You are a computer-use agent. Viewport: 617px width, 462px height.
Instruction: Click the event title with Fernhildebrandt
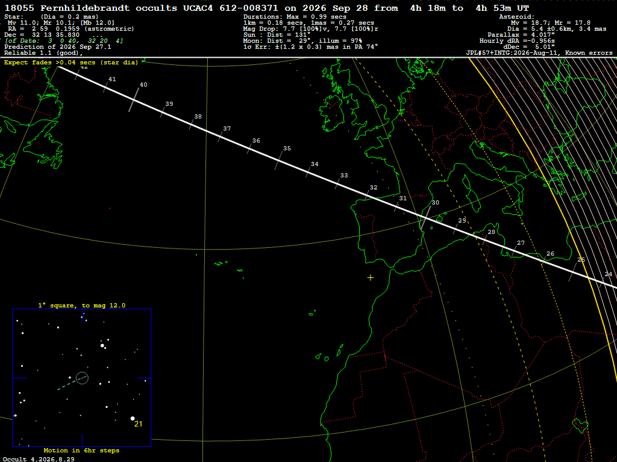tap(266, 8)
